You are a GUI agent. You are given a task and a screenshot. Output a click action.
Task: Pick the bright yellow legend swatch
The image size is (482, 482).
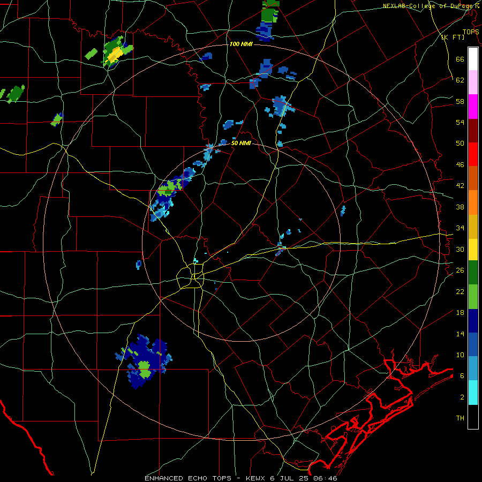click(x=473, y=249)
